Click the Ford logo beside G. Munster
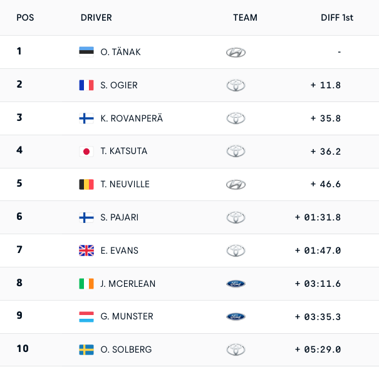The width and height of the screenshot is (379, 367). click(x=236, y=316)
